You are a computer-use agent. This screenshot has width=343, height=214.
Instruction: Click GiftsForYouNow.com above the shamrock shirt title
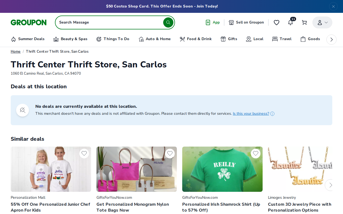tap(200, 197)
